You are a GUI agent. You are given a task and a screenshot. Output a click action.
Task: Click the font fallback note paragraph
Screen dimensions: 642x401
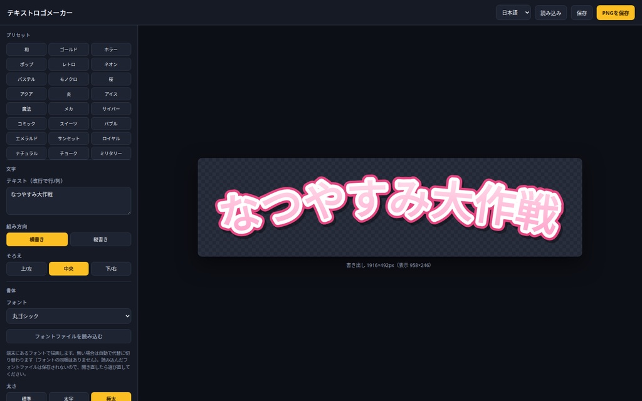68,363
